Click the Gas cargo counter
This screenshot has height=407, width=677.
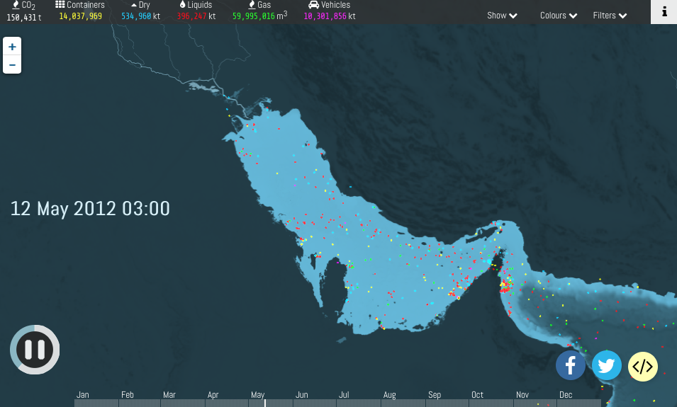(259, 16)
